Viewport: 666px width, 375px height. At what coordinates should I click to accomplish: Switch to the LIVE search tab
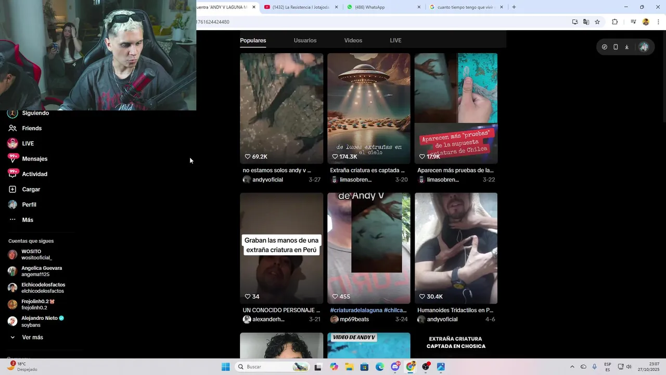click(395, 41)
